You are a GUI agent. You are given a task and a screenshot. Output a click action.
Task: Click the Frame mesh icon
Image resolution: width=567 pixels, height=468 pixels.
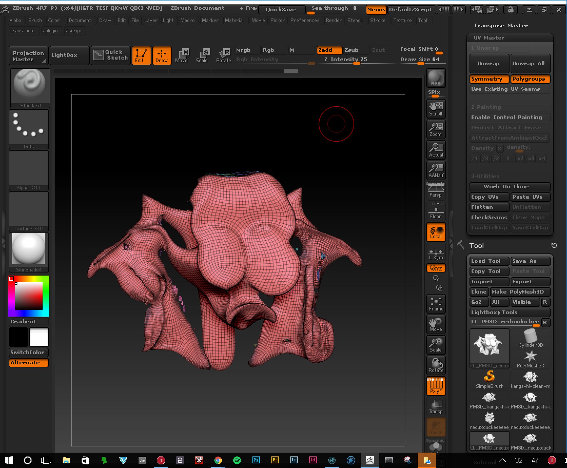pos(436,304)
